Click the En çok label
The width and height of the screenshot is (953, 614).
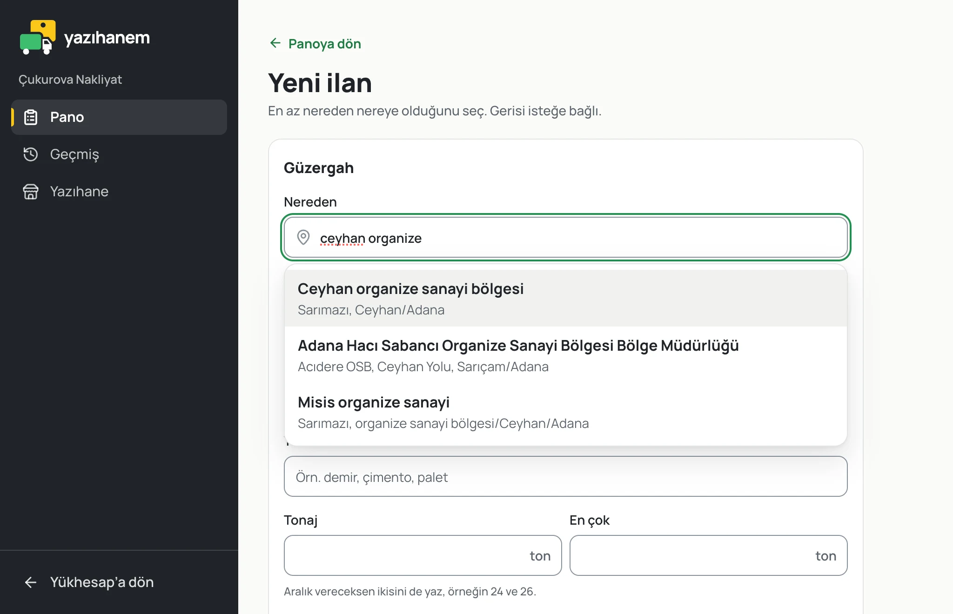click(590, 520)
